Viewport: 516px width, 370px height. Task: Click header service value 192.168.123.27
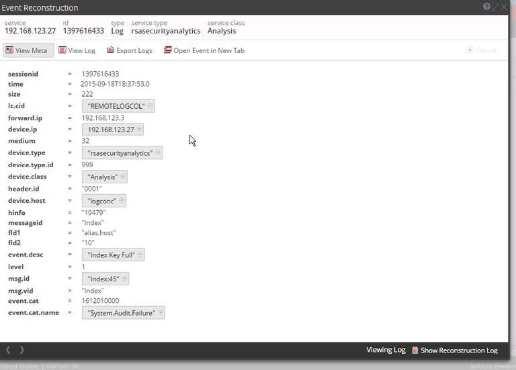tap(30, 31)
